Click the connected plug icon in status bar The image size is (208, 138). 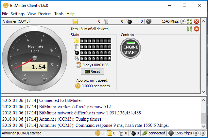click(x=144, y=133)
